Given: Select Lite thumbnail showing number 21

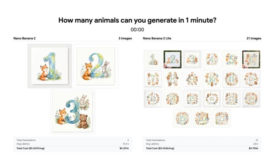Looking at the screenshot, I should pos(222,118).
